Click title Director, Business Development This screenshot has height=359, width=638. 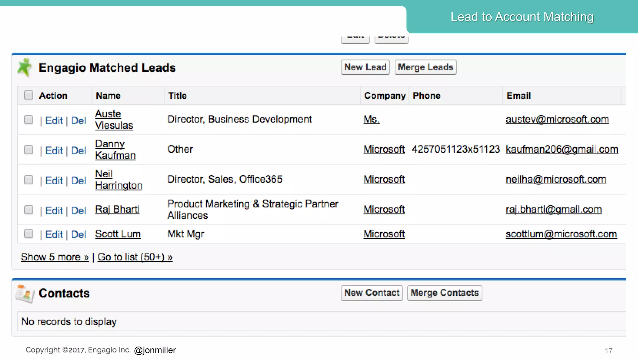pyautogui.click(x=240, y=119)
